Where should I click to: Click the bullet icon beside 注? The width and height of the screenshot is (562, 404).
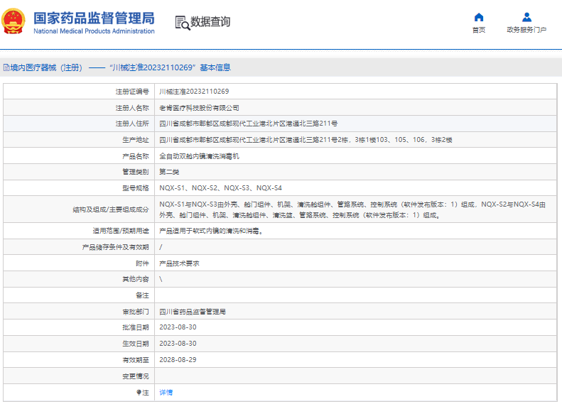(139, 393)
